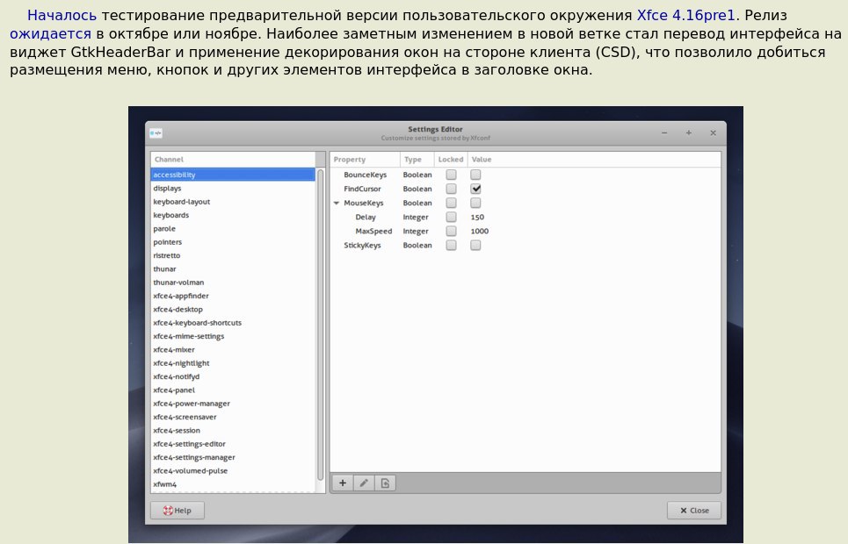This screenshot has height=544, width=848.
Task: Open the 'Началось' link in article
Action: click(62, 15)
